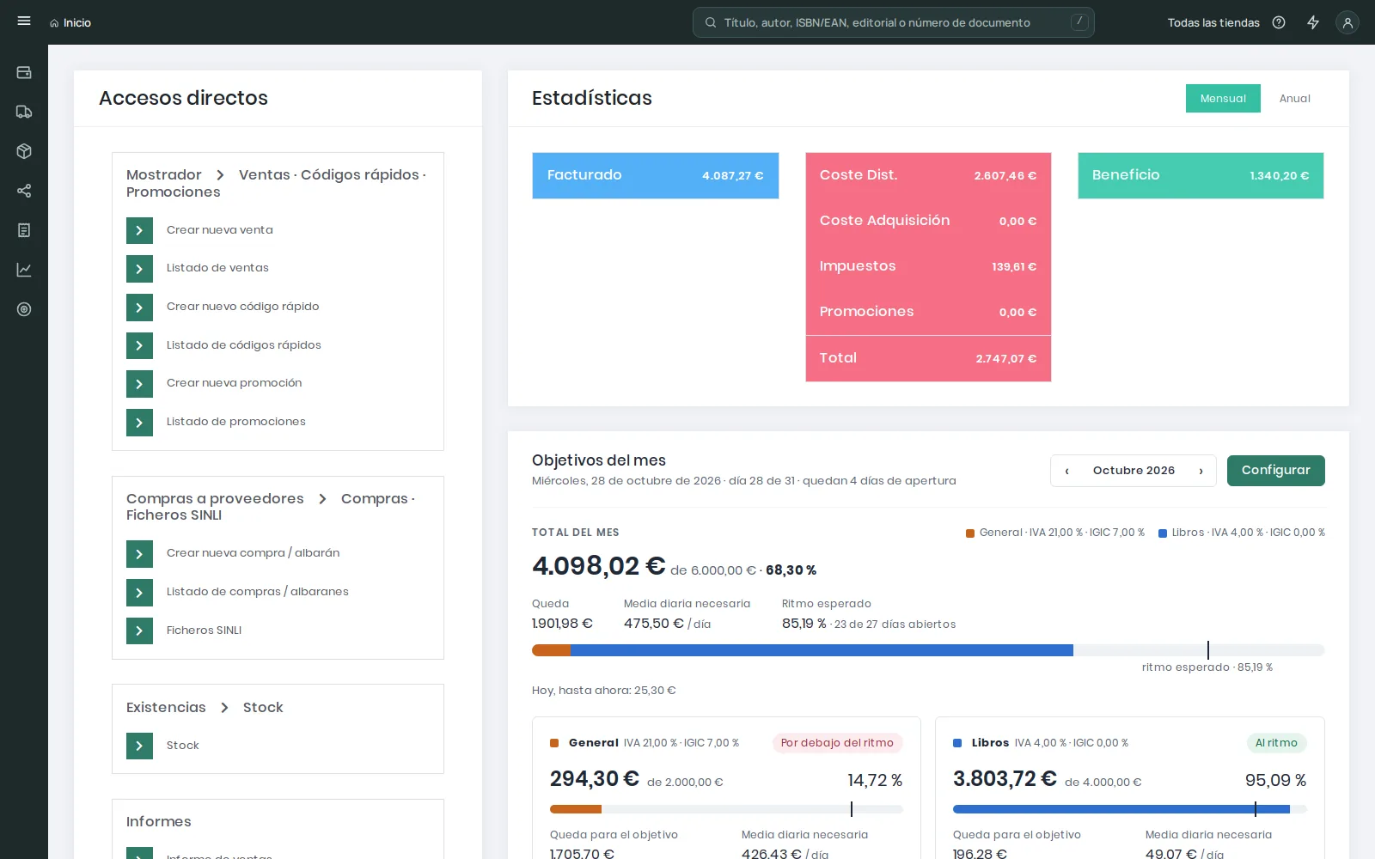The image size is (1375, 859).
Task: Open Listado de códigos rápidos link
Action: 244,345
